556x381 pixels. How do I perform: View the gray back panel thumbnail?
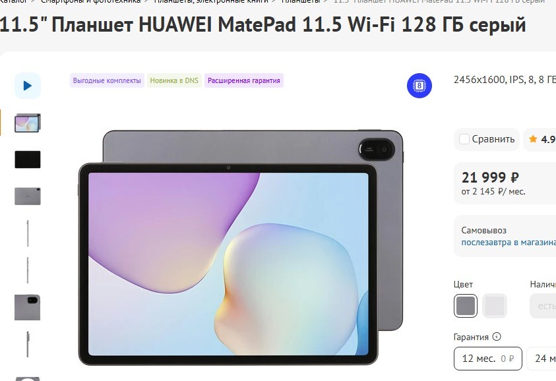tap(28, 196)
